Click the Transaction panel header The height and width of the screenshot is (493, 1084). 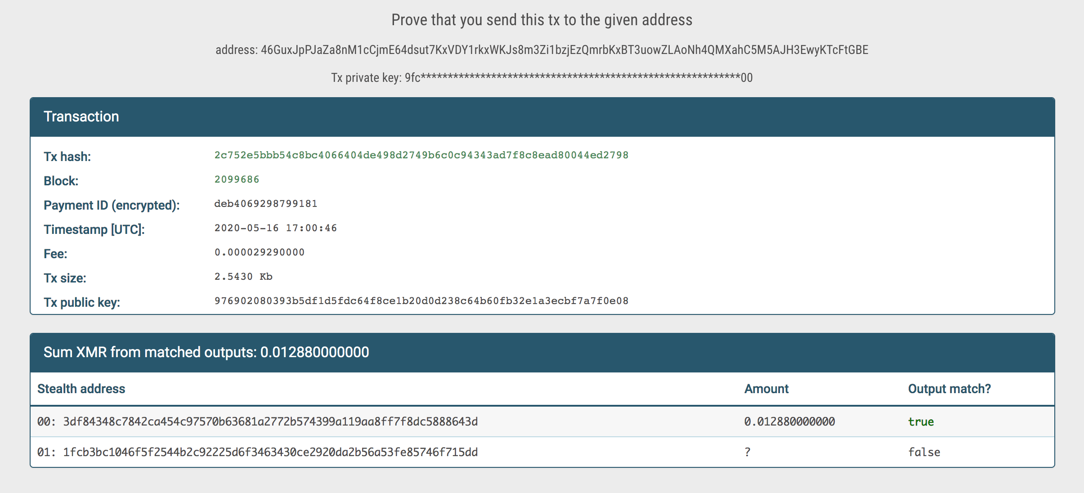[81, 117]
